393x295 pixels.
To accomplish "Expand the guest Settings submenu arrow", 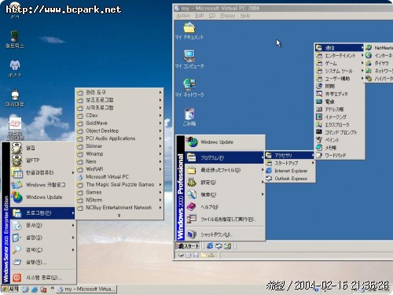I will [263, 183].
